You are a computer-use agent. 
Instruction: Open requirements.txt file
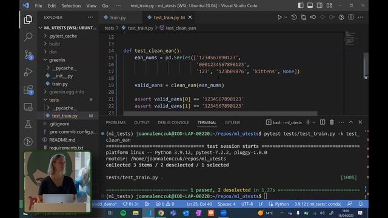(66, 148)
